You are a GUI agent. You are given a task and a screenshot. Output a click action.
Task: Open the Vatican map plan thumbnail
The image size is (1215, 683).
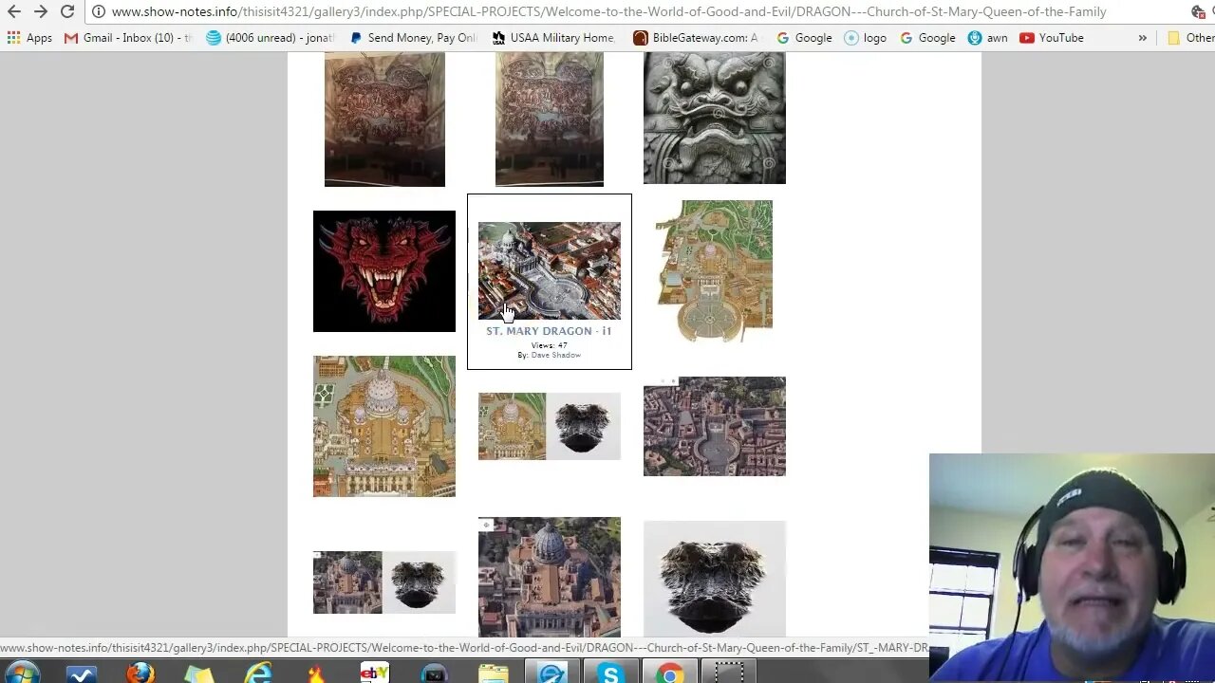pos(714,271)
